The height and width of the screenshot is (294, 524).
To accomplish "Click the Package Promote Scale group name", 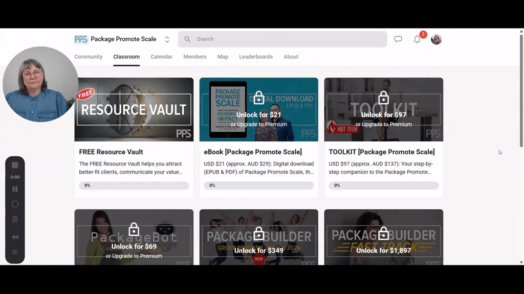I will 123,39.
